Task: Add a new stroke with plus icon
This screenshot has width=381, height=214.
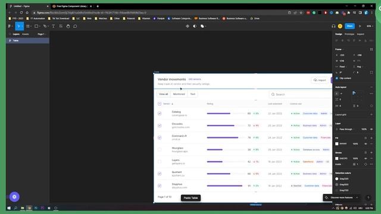Action: tap(371, 153)
